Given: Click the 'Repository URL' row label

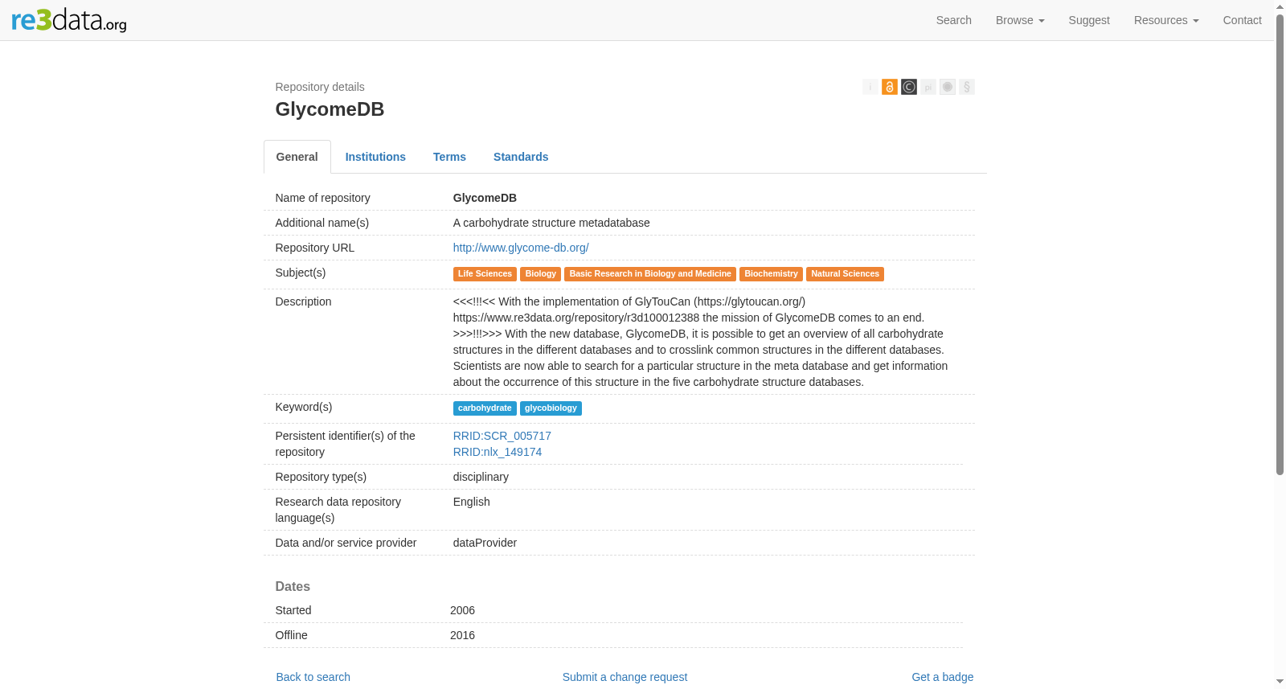Looking at the screenshot, I should coord(315,248).
